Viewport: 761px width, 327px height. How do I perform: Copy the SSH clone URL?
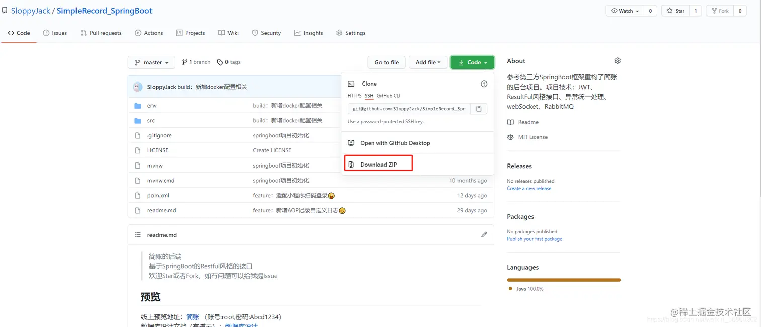[479, 109]
